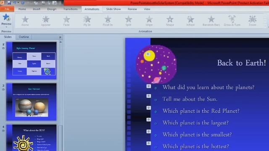Select the solar system clip art picture
This screenshot has height=151, width=269.
tap(156, 64)
